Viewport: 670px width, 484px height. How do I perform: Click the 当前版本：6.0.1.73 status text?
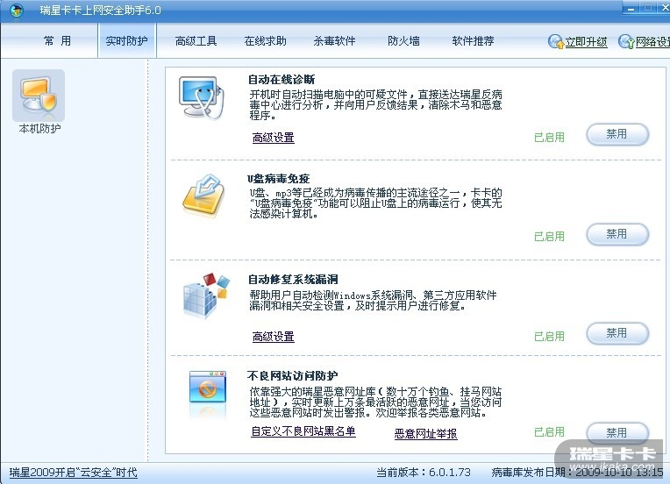point(424,473)
